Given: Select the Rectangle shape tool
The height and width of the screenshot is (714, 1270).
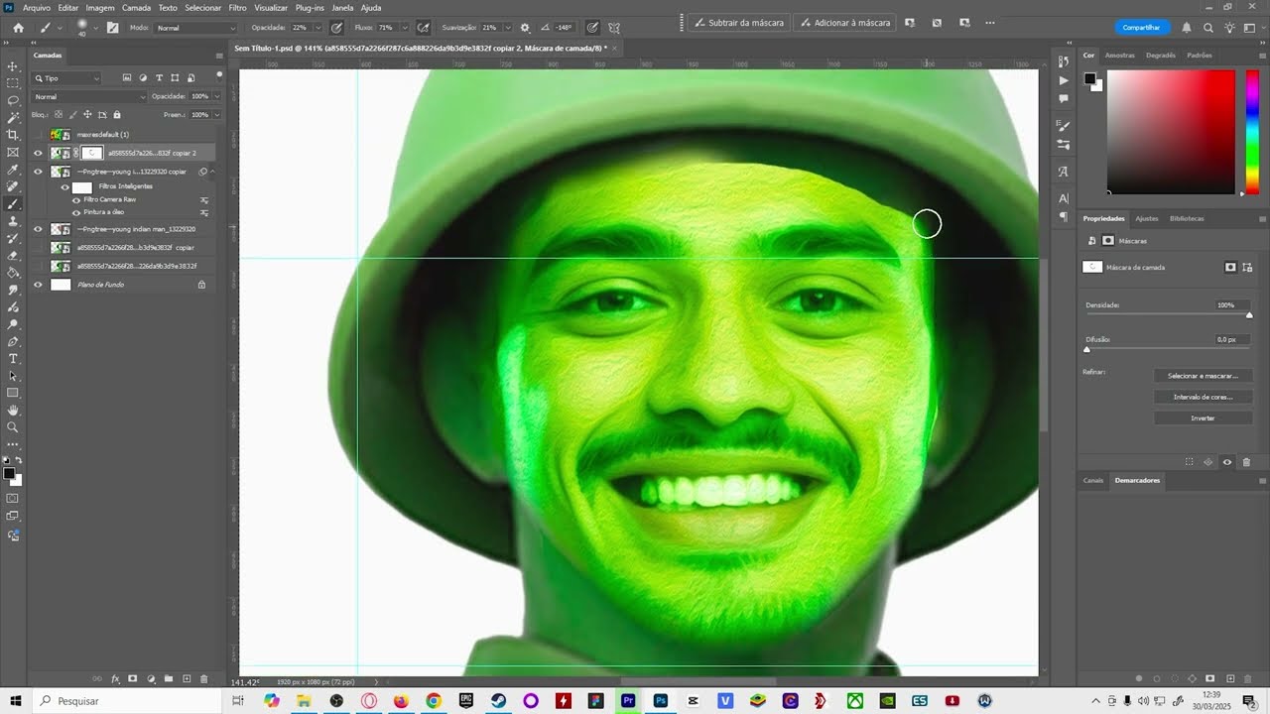Looking at the screenshot, I should pyautogui.click(x=13, y=393).
